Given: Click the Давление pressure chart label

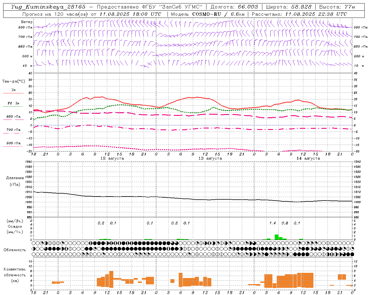Looking at the screenshot, I should (x=15, y=178).
